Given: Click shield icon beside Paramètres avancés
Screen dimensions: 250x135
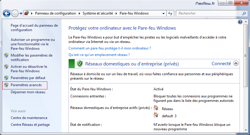Looking at the screenshot, I should 6,85.
